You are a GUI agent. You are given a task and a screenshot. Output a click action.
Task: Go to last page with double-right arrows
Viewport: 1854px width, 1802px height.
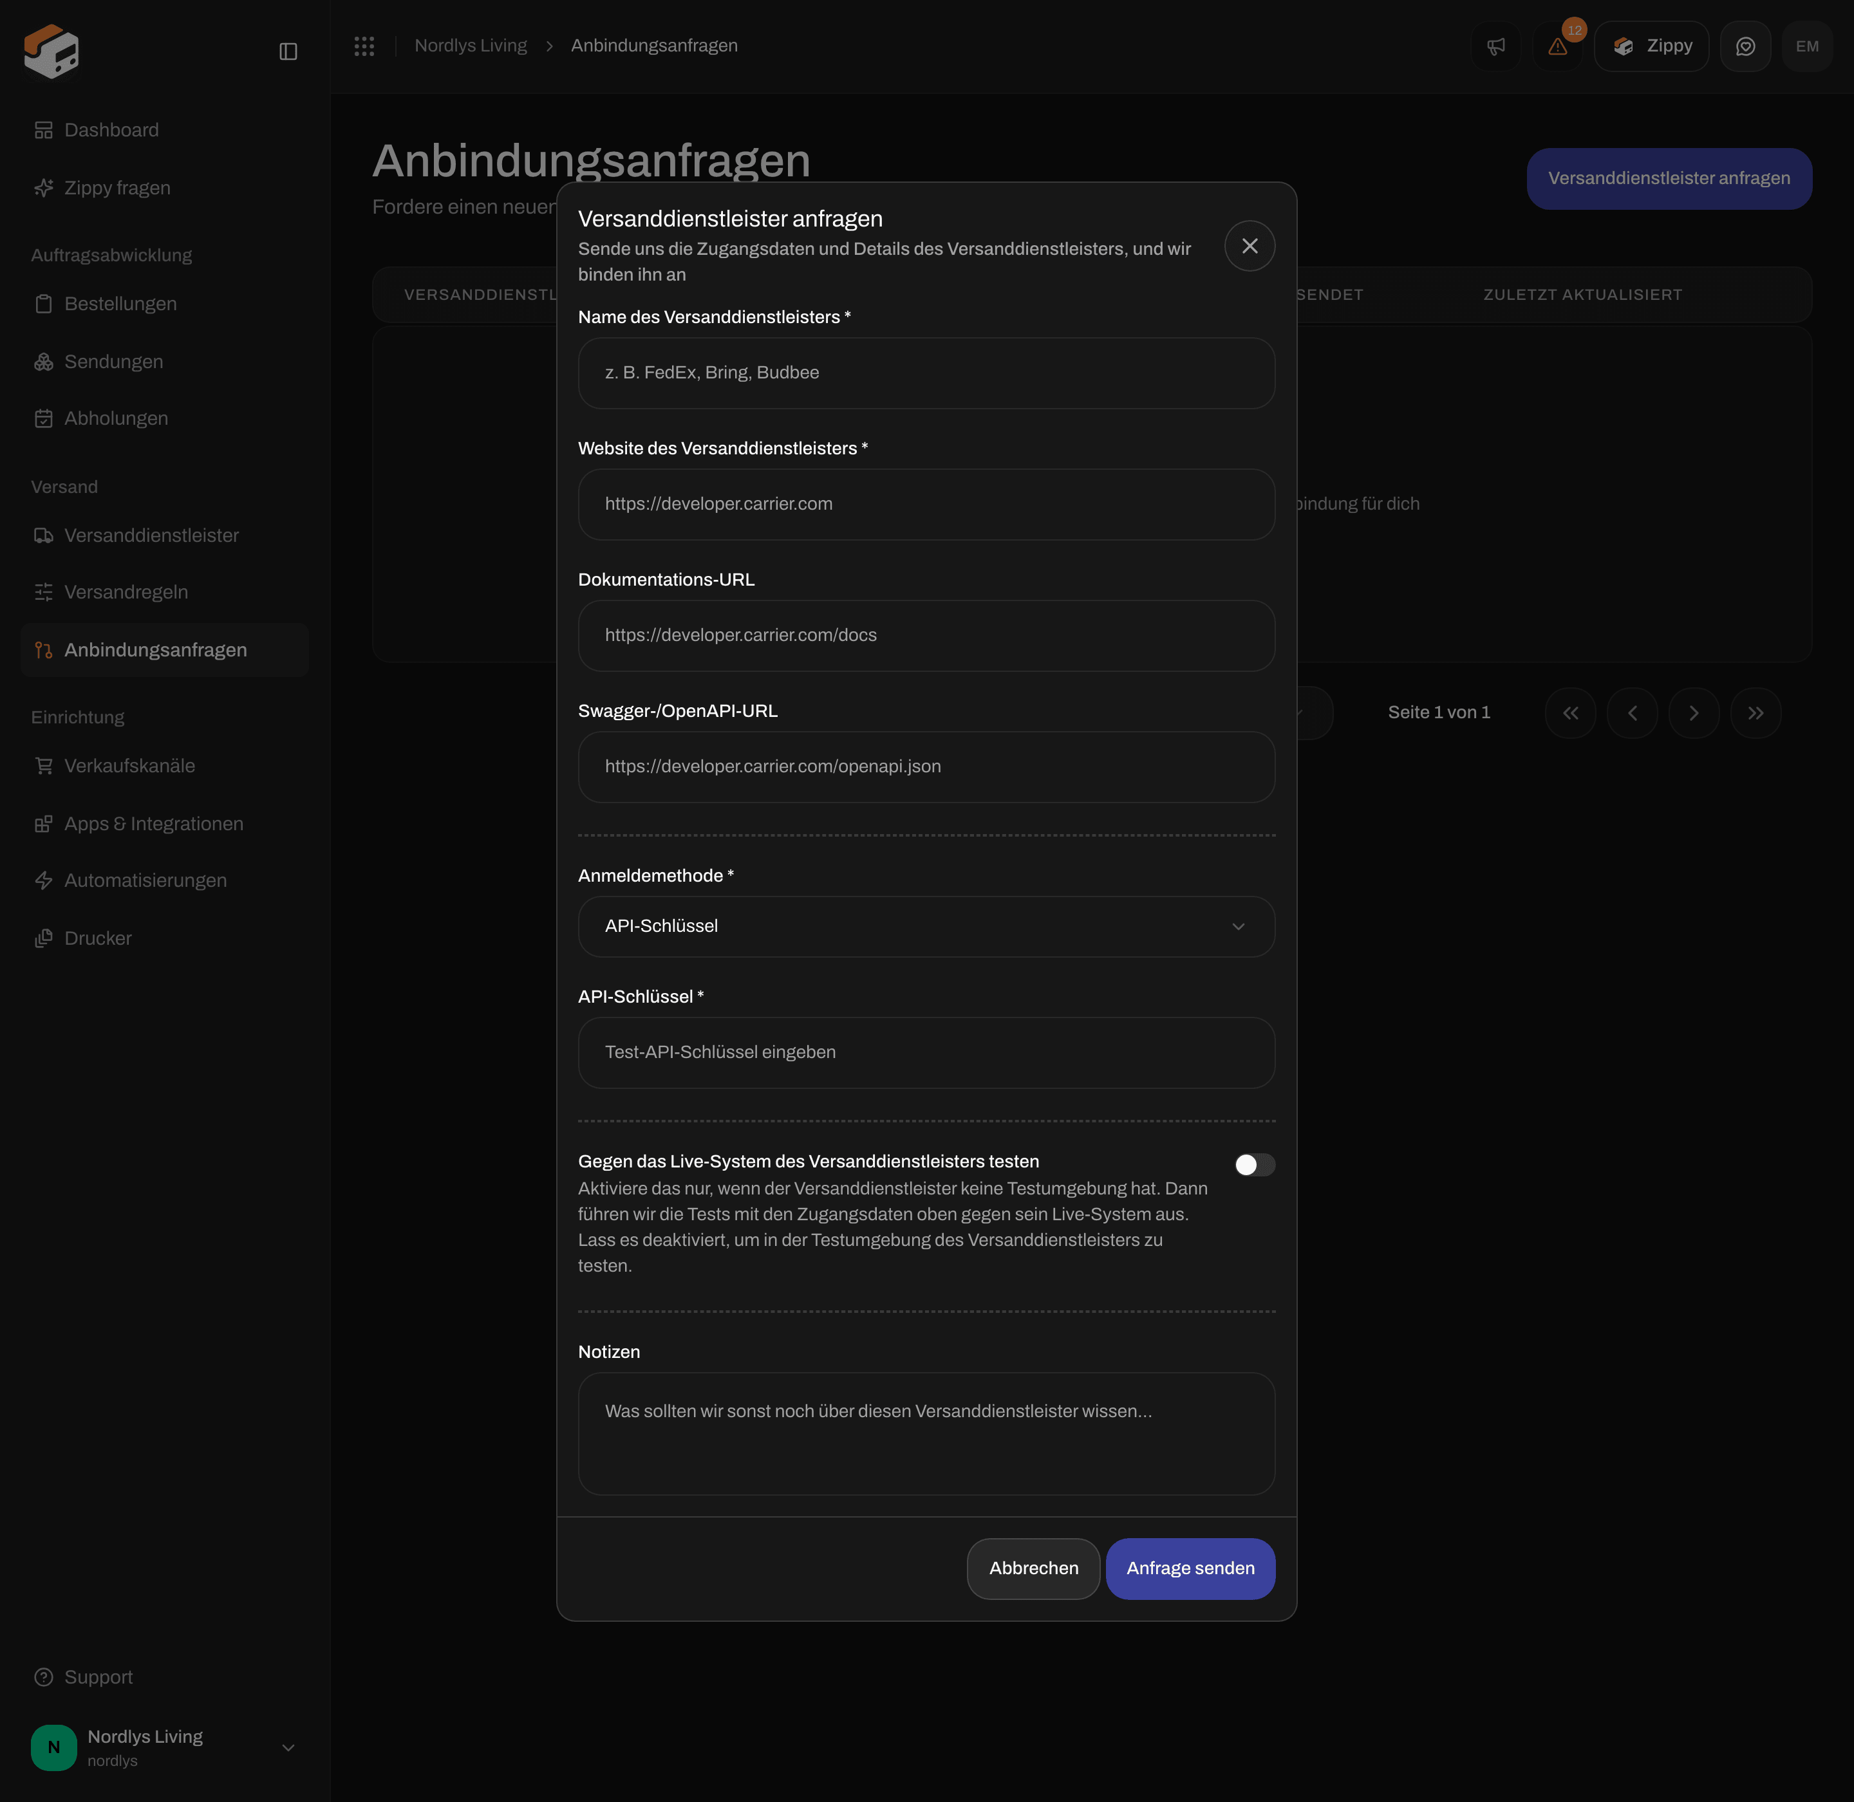1756,712
